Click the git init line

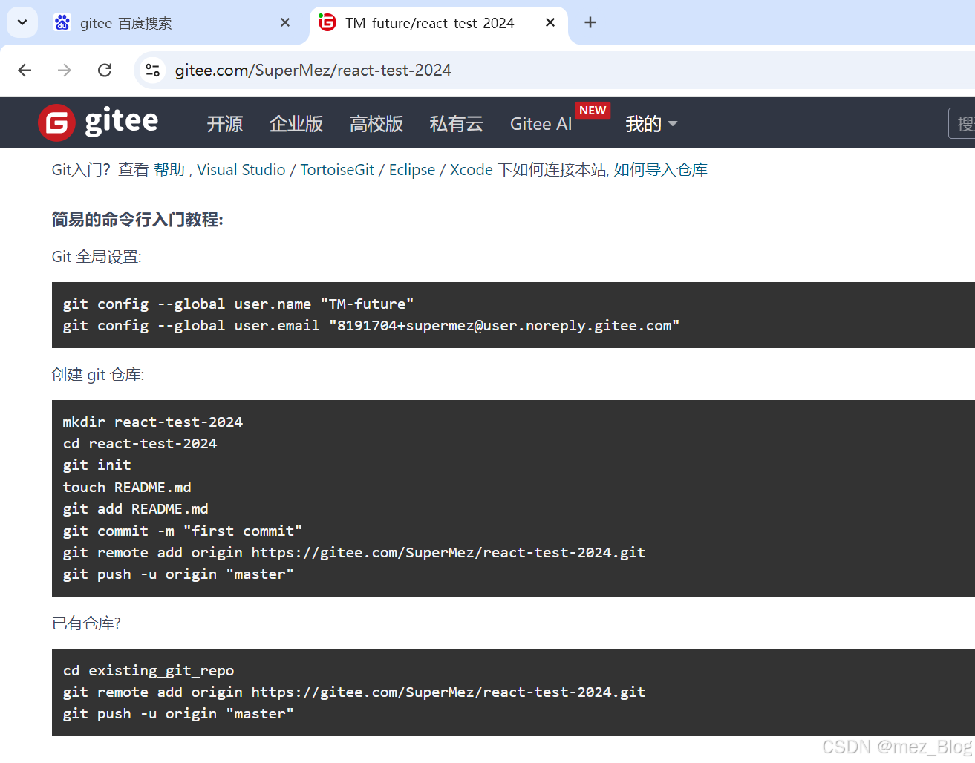coord(97,465)
